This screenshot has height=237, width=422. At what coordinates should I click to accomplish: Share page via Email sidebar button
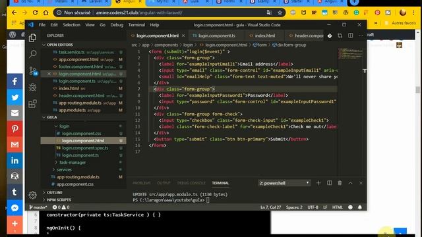click(15, 113)
